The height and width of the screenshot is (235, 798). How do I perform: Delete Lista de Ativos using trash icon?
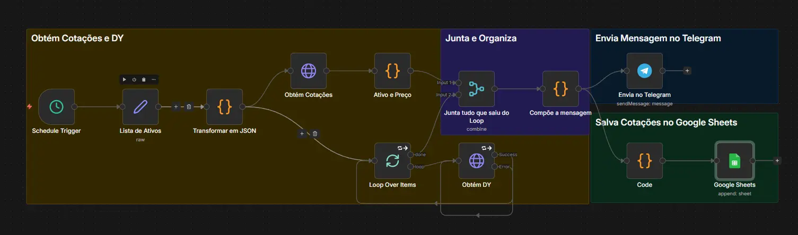tap(144, 79)
